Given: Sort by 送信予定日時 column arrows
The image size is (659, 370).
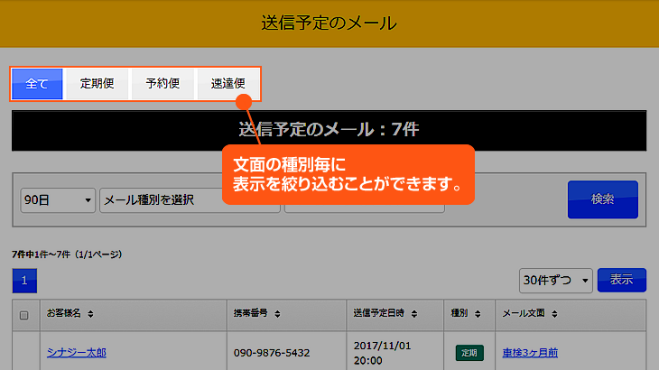Looking at the screenshot, I should [413, 314].
